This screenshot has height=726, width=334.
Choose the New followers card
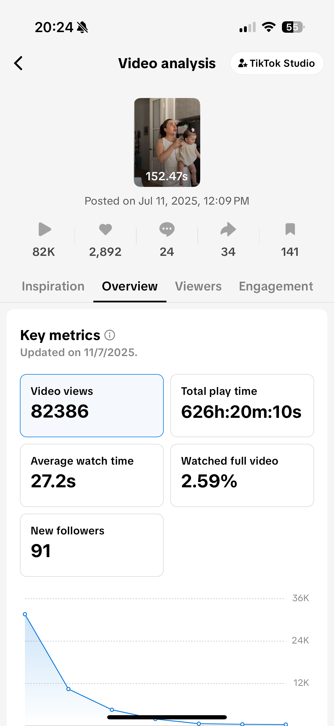click(x=92, y=545)
